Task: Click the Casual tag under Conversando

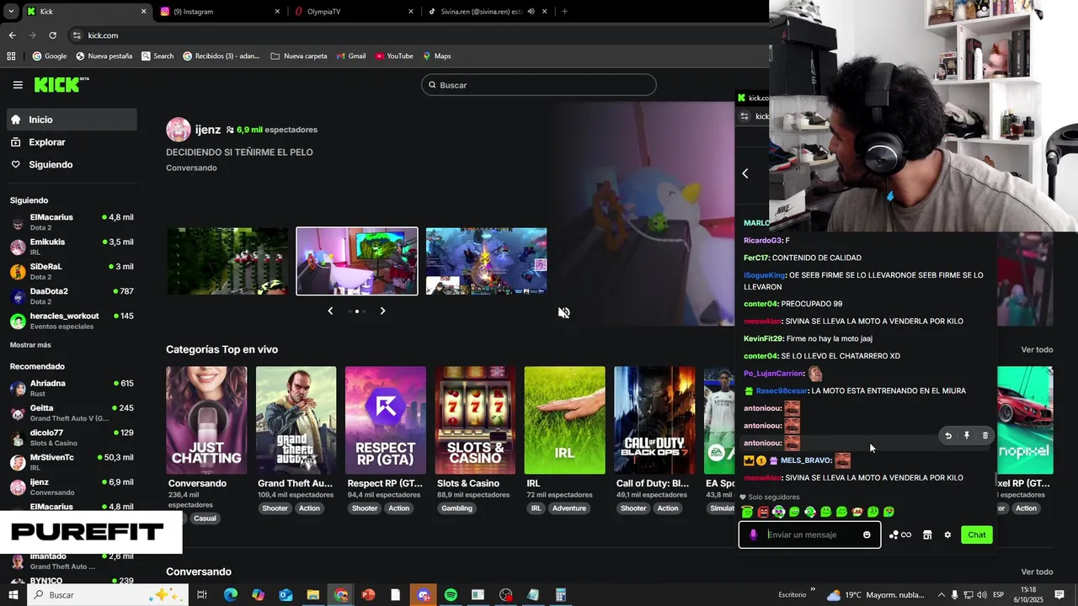Action: [205, 518]
